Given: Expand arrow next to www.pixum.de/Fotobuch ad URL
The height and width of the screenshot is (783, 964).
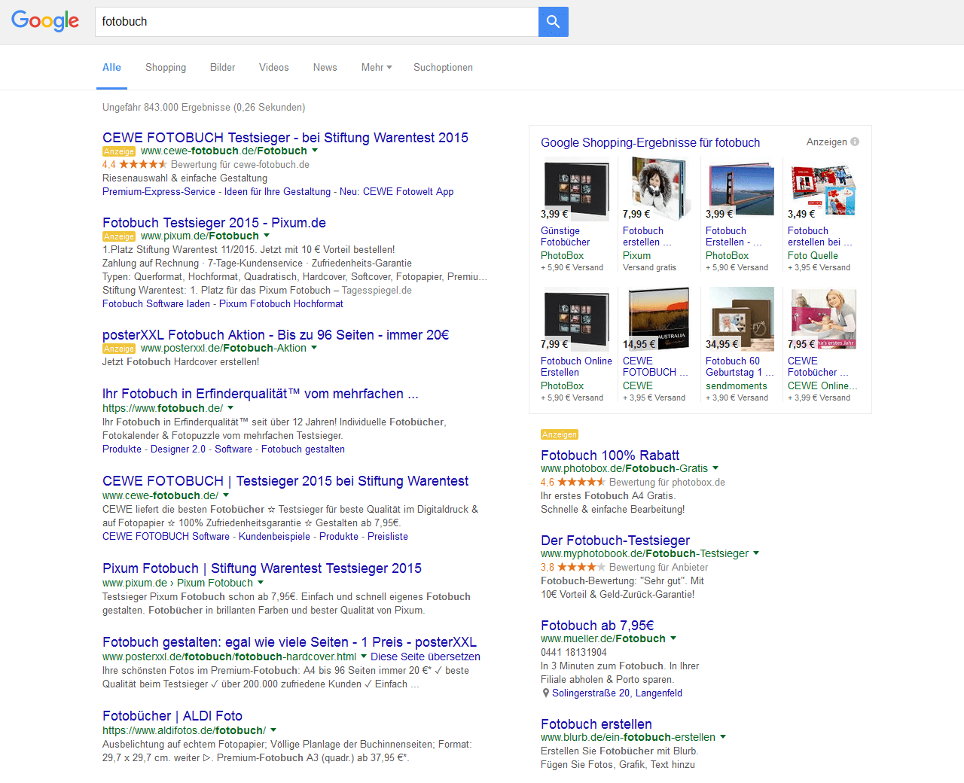Looking at the screenshot, I should [267, 236].
